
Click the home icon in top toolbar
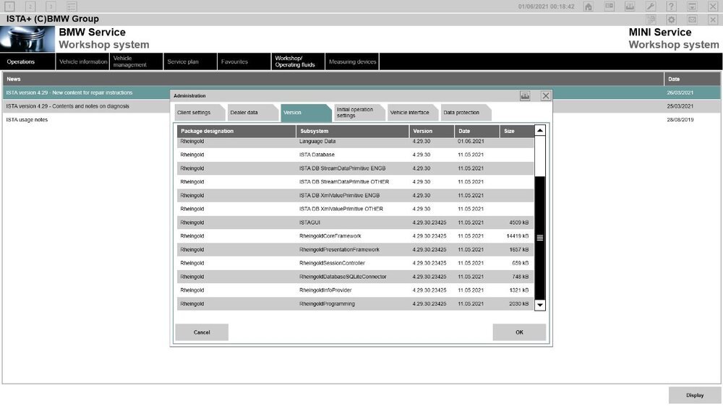(589, 7)
